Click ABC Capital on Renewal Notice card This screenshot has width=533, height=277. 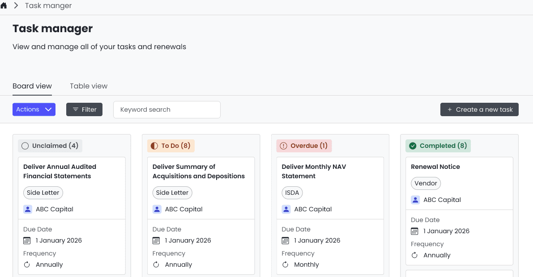click(x=442, y=200)
